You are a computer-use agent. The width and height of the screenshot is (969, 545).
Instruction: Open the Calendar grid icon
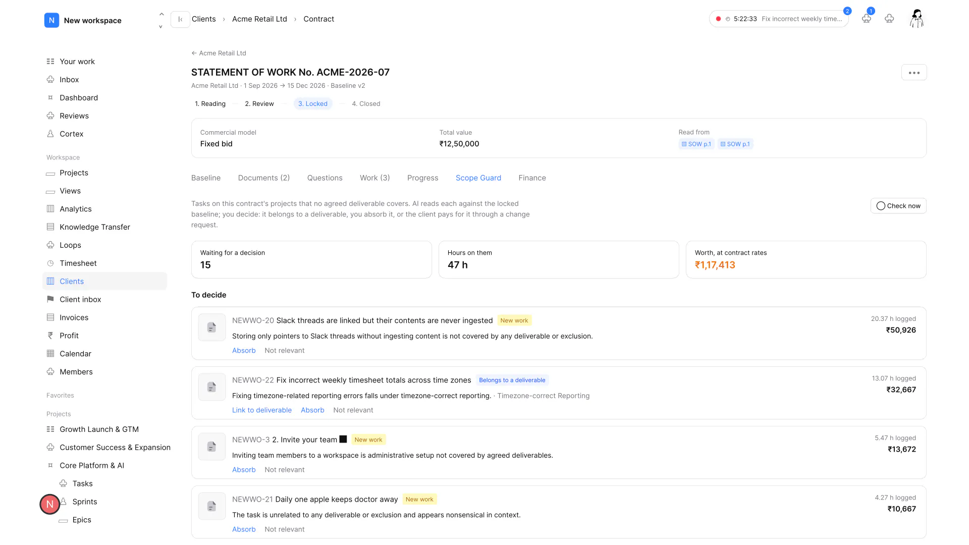point(50,354)
